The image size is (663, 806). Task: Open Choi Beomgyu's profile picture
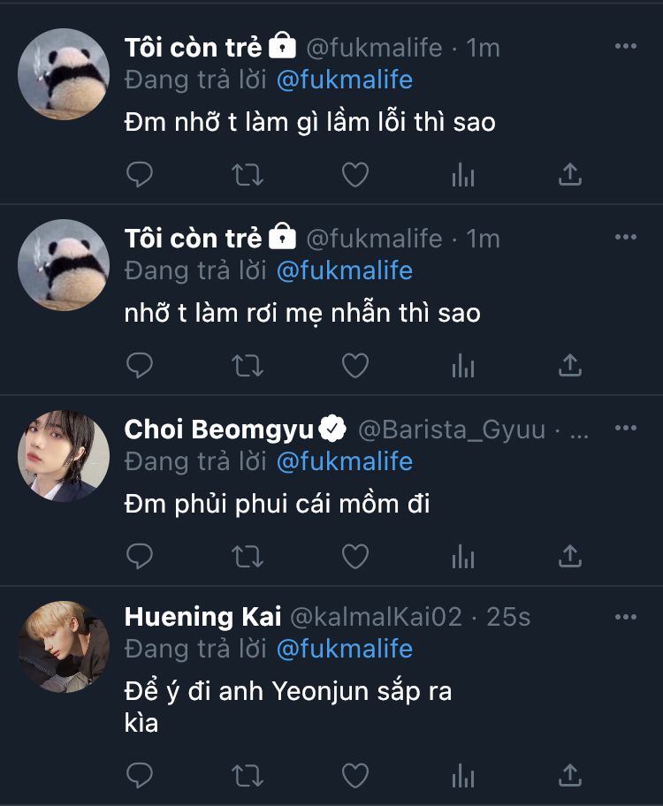[64, 455]
